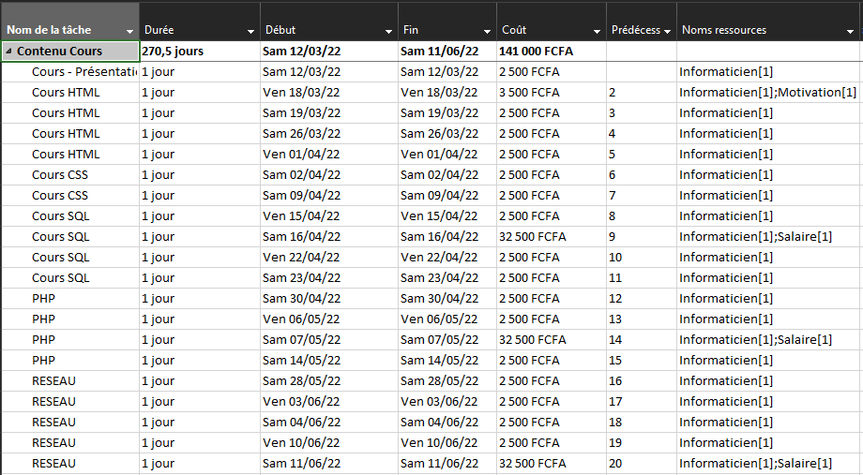Click the Coût column header
Viewport: 863px width, 475px height.
click(x=514, y=30)
